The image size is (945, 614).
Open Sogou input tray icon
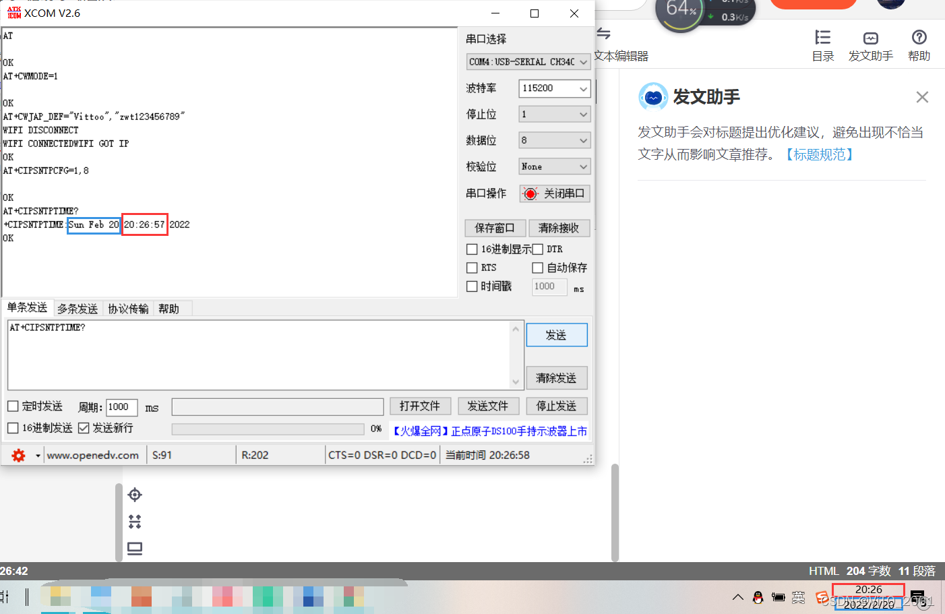click(821, 597)
